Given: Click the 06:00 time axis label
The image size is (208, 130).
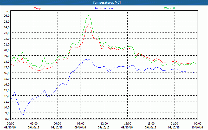Looking at the screenshot, I should pyautogui.click(x=57, y=124).
